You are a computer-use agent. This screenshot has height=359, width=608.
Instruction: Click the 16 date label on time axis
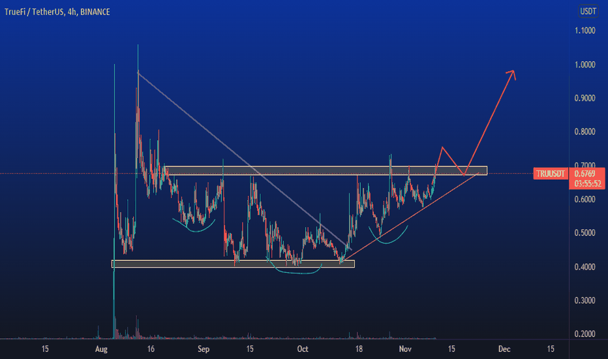(151, 349)
